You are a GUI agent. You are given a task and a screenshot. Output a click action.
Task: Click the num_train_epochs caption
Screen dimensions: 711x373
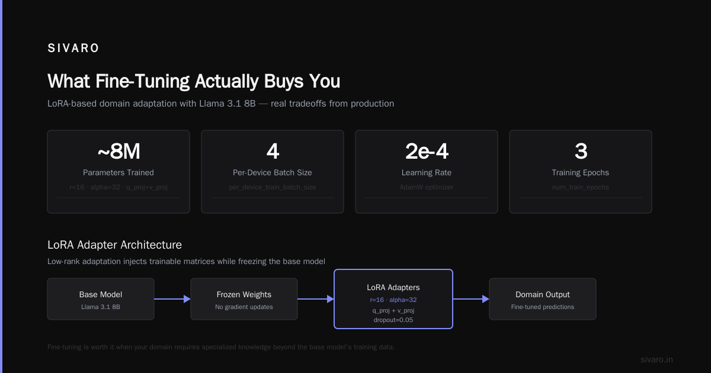[x=581, y=187]
